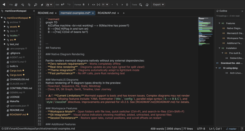This screenshot has width=245, height=131.
Task: Switch to the ROADMAP.md tab
Action: click(x=107, y=13)
